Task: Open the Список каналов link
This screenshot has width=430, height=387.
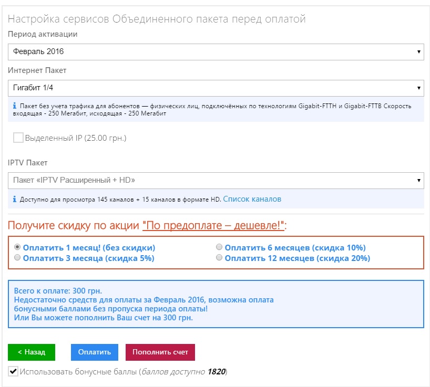Action: tap(252, 199)
